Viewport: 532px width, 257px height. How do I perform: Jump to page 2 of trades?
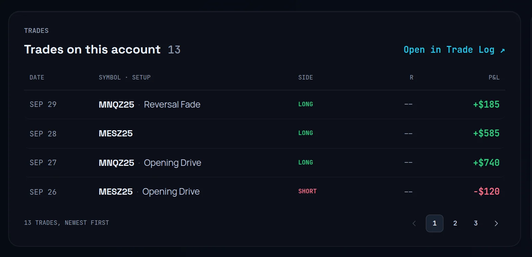[x=455, y=223]
